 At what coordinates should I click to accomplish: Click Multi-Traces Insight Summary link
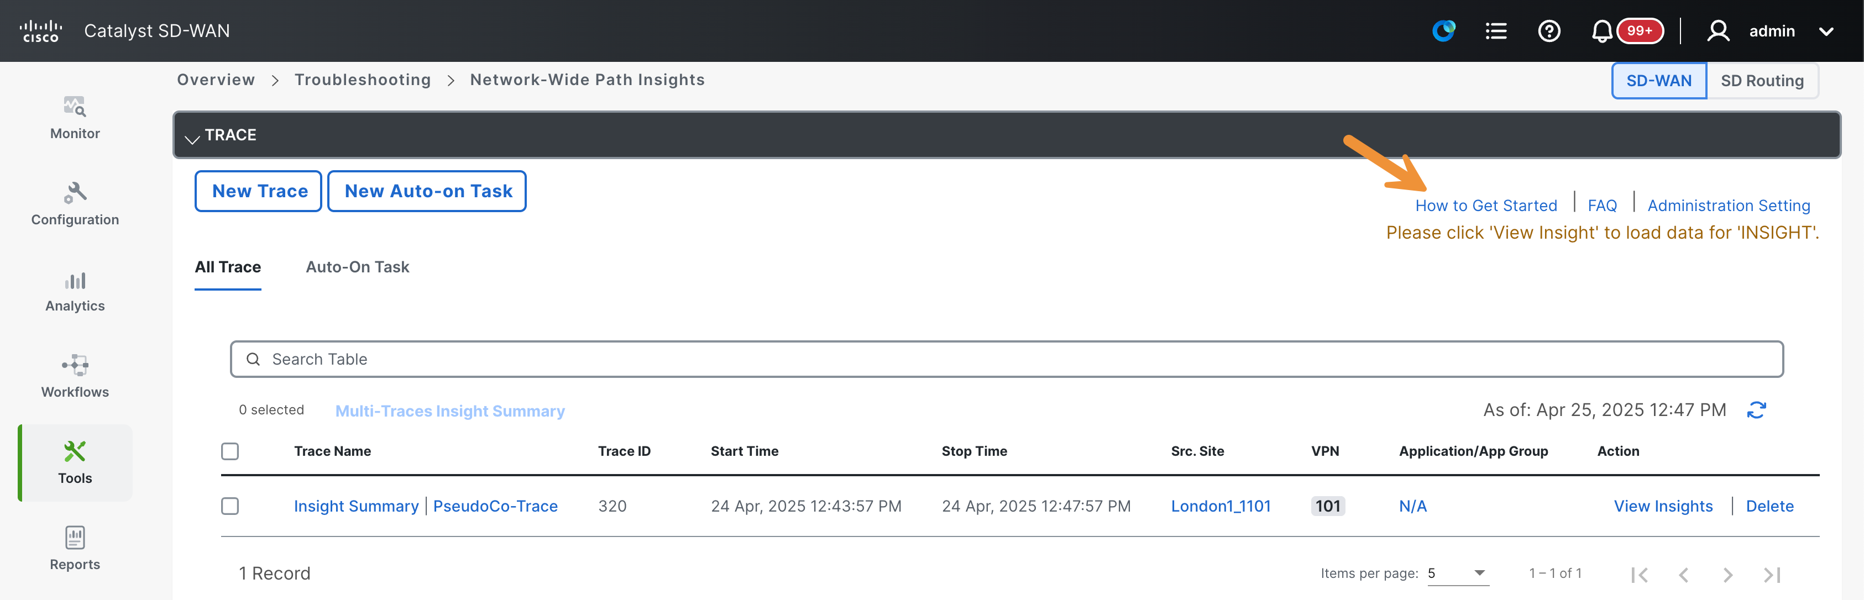click(x=450, y=410)
